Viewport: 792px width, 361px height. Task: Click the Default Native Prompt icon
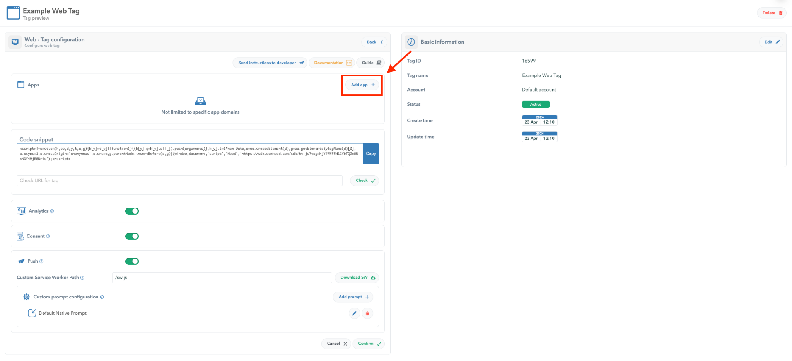coord(32,313)
